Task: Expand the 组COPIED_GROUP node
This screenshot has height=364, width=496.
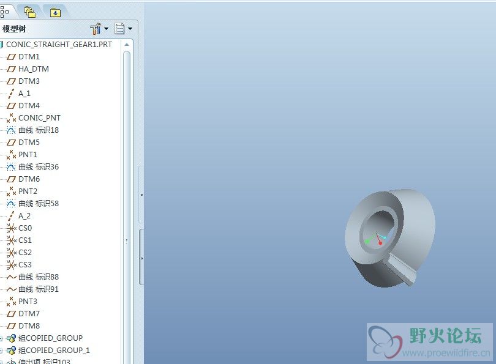Action: 1,338
